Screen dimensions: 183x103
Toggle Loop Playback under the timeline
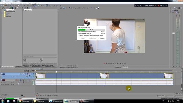(x=39, y=96)
